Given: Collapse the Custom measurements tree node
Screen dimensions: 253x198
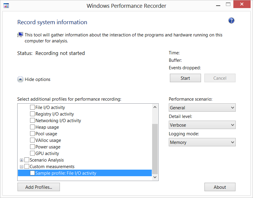Looking at the screenshot, I should 21,167.
